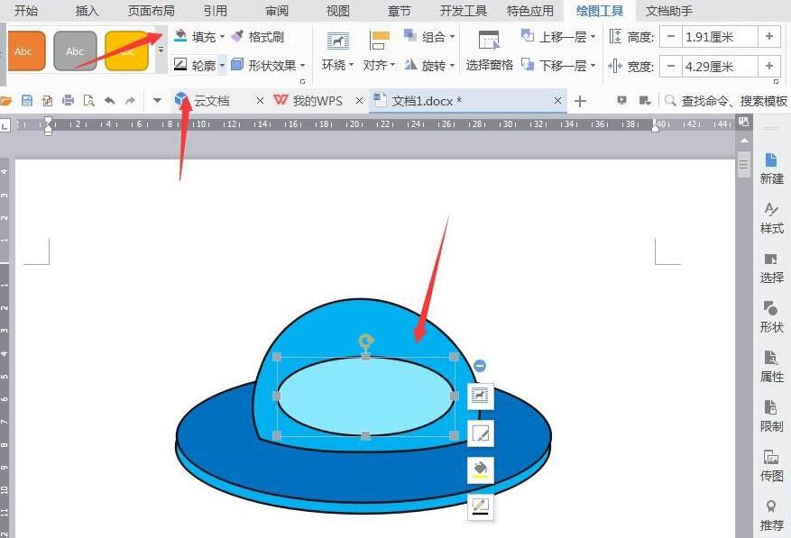Open the 旋转 rotate dropdown
791x538 pixels.
tap(429, 65)
